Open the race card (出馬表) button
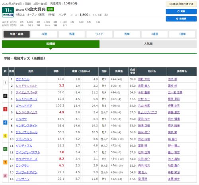The image size is (199, 185). point(181,19)
